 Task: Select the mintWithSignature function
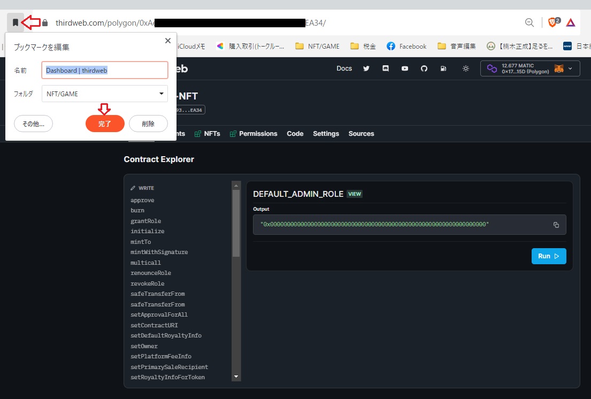tap(159, 252)
